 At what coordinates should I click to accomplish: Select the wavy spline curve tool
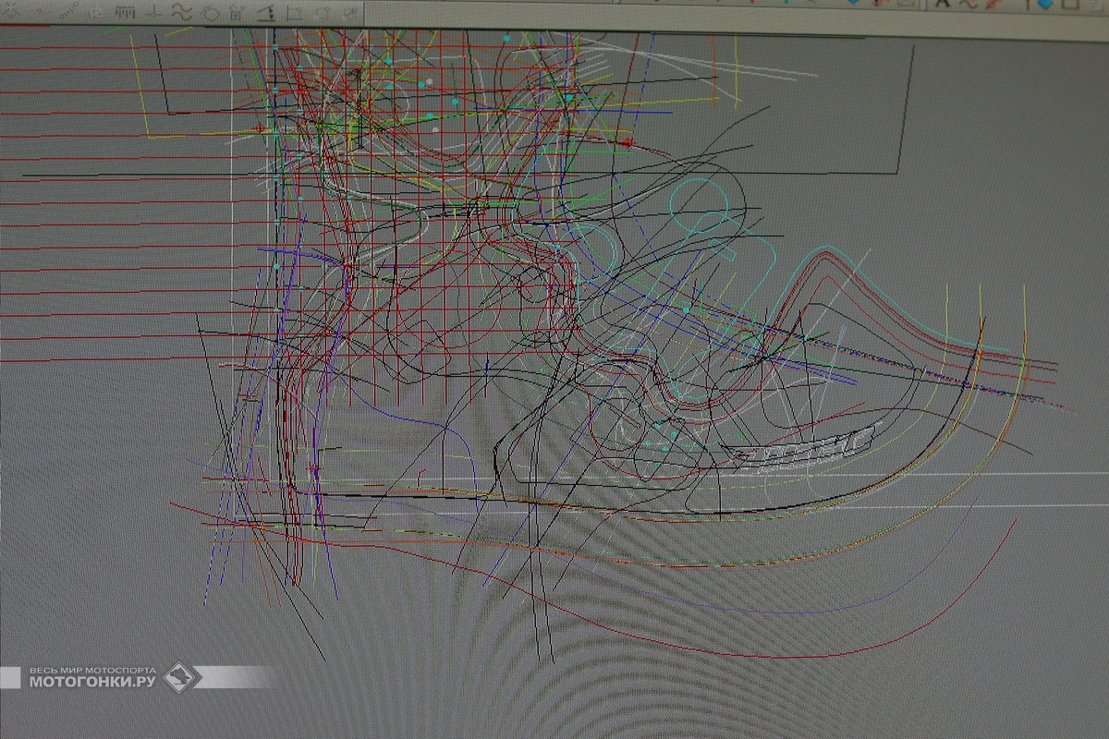pyautogui.click(x=181, y=12)
